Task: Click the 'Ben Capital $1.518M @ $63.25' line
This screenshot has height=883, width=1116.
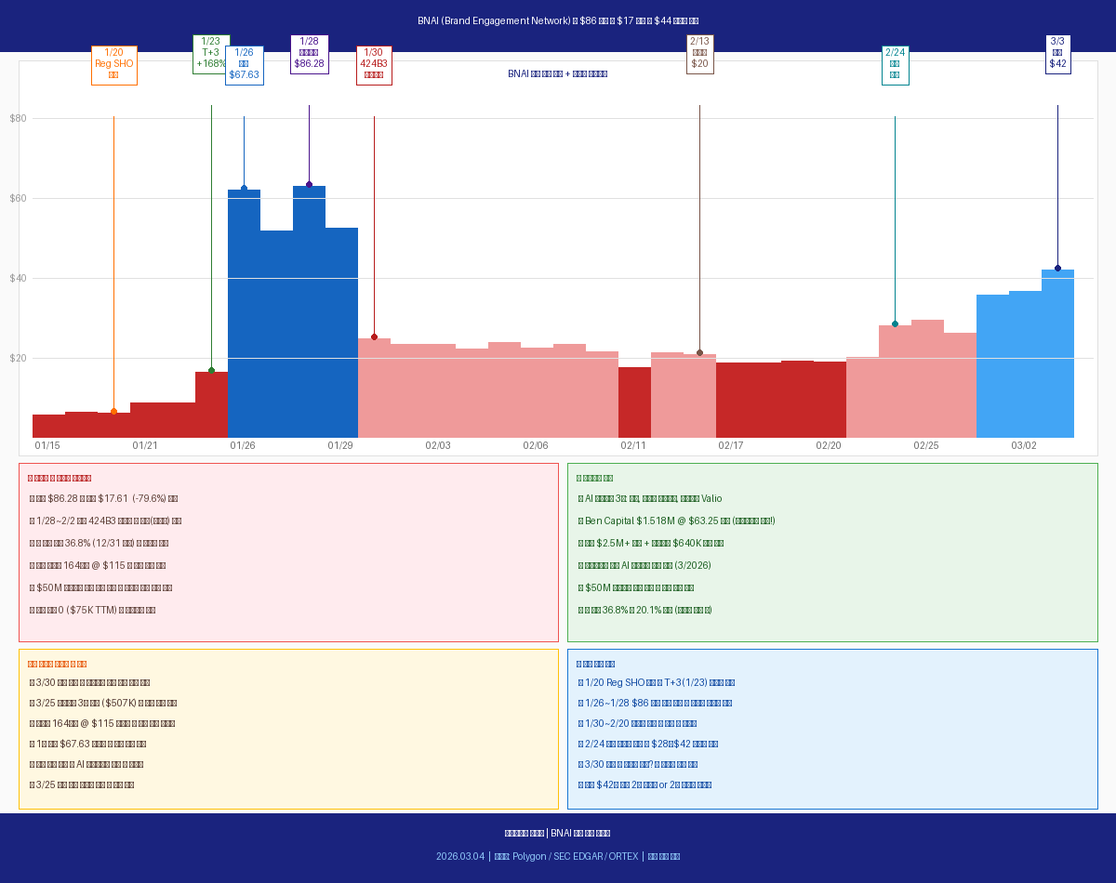Action: tap(676, 521)
